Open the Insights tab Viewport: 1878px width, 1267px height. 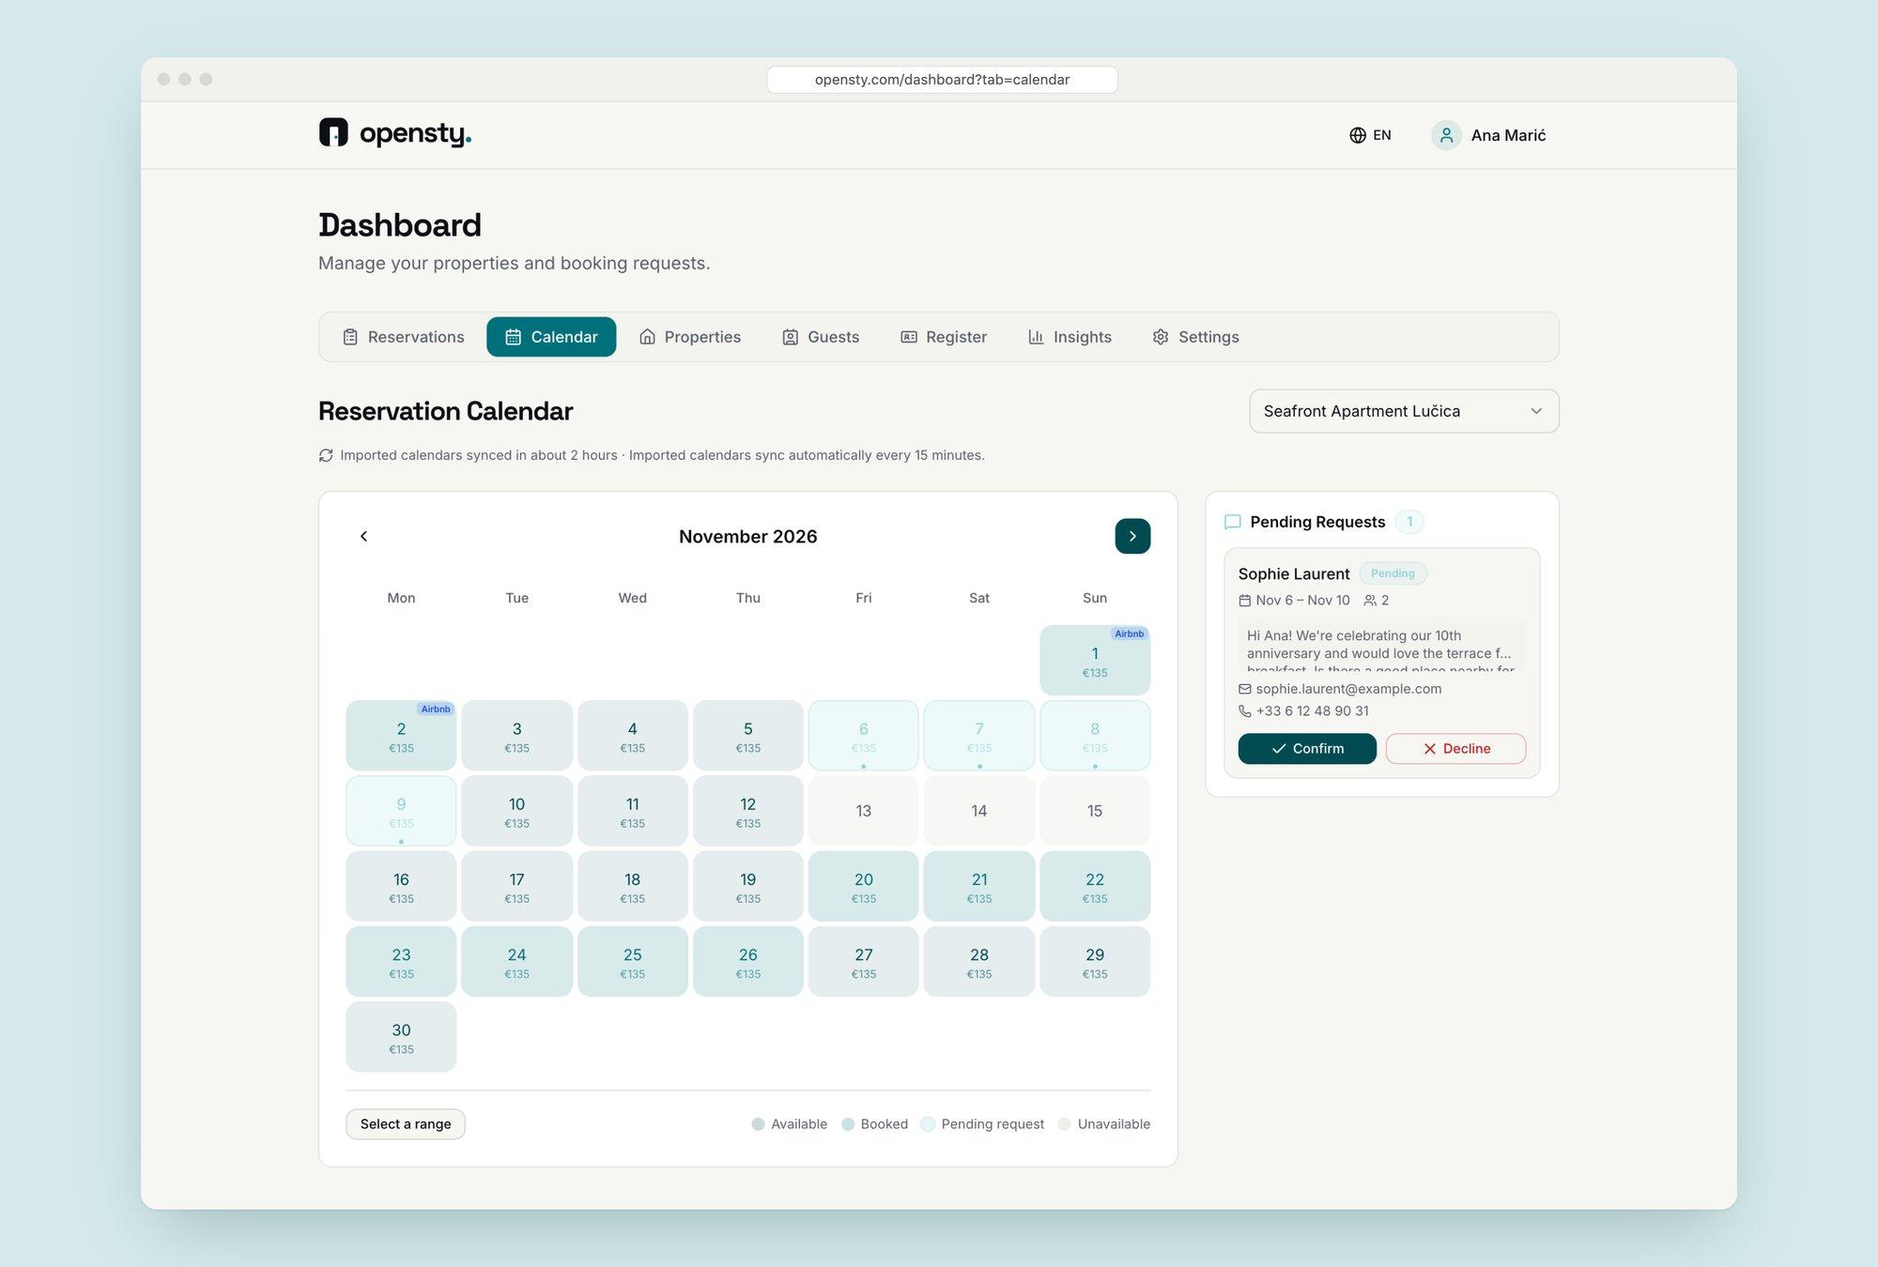tap(1070, 337)
